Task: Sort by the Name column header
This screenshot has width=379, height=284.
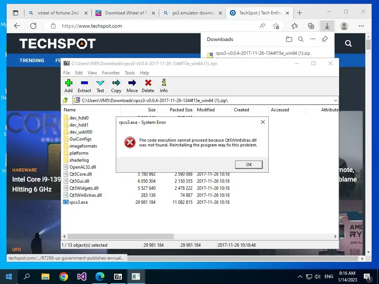Action: [x=91, y=109]
